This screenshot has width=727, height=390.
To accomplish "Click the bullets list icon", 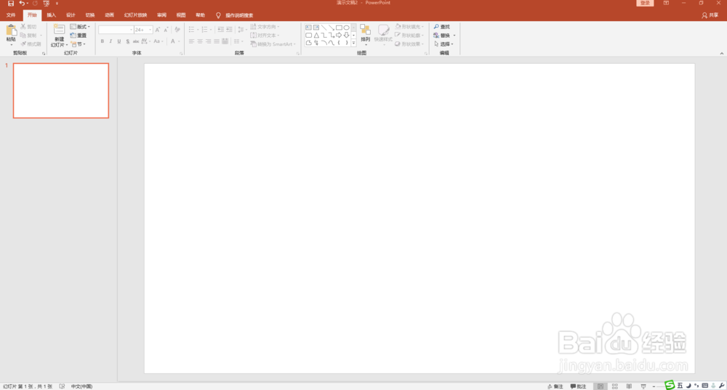I will click(x=193, y=30).
